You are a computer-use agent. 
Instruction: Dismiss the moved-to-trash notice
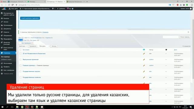point(188,32)
